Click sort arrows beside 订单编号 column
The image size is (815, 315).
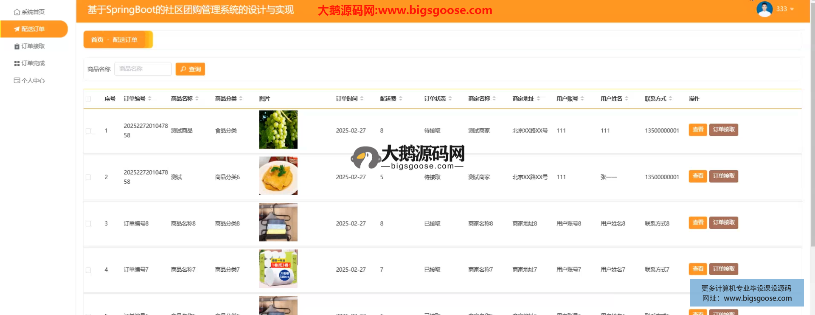(x=150, y=98)
